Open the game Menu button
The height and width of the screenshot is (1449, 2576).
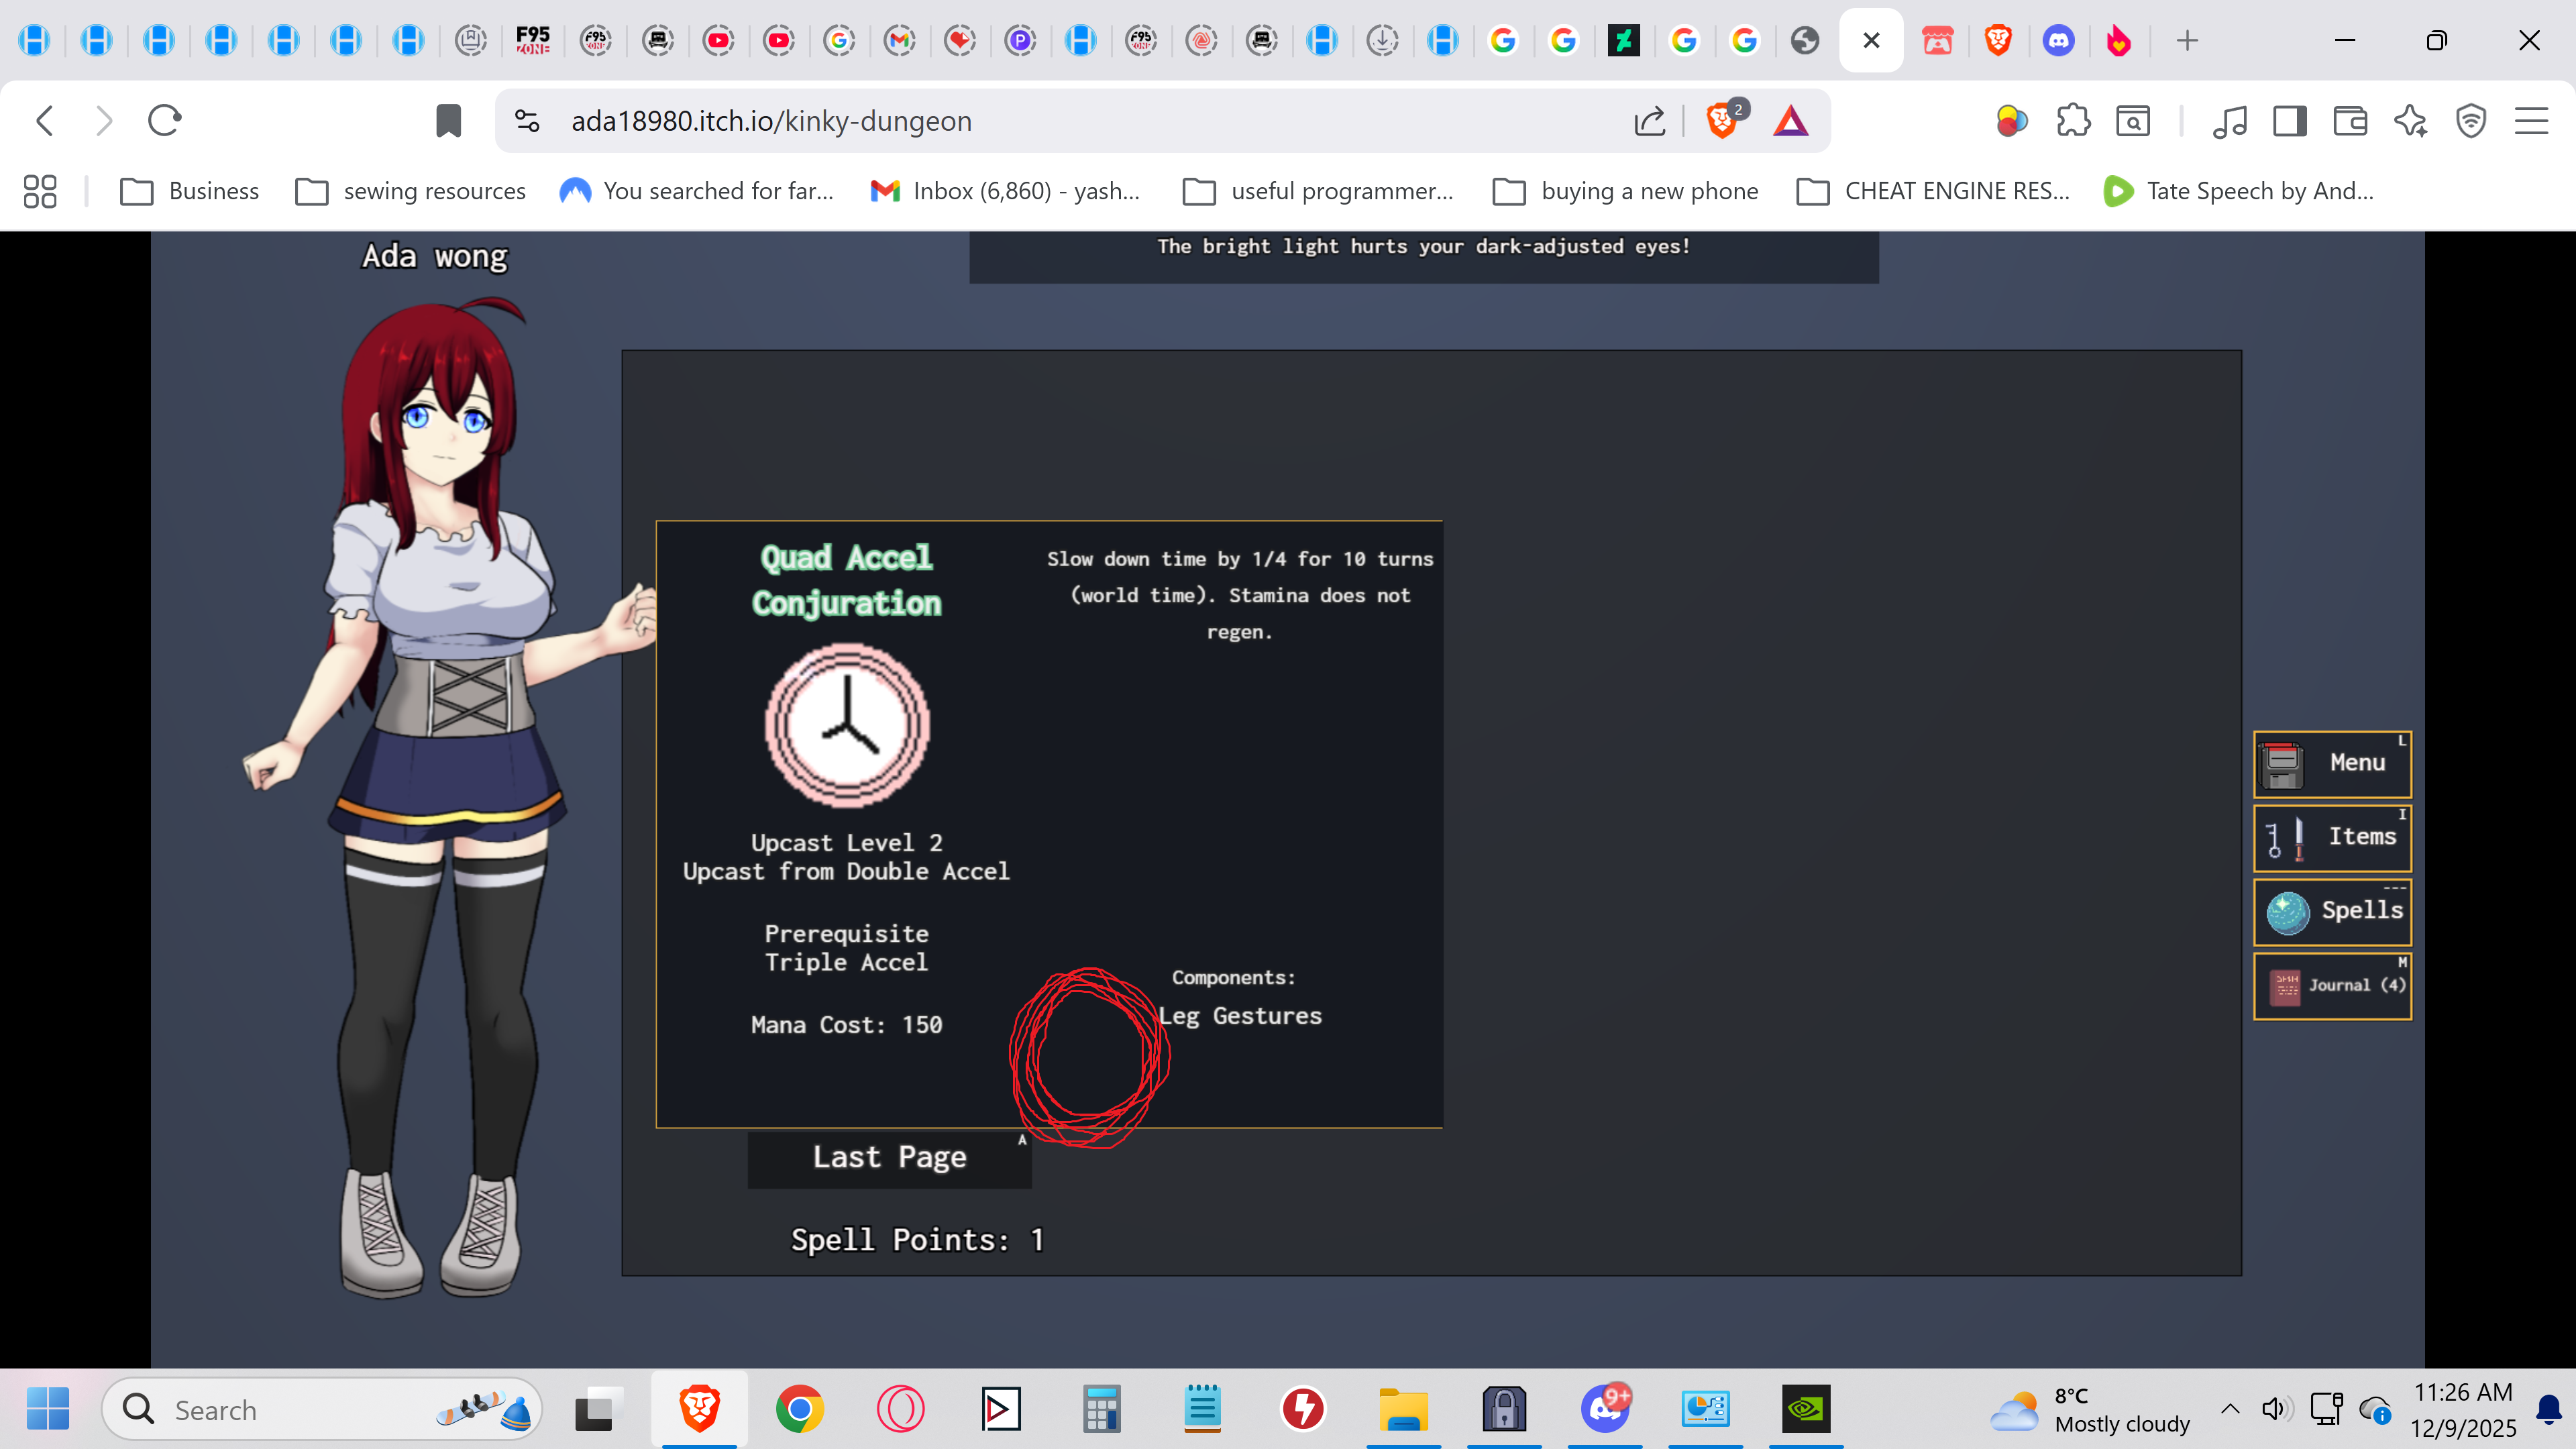point(2332,764)
